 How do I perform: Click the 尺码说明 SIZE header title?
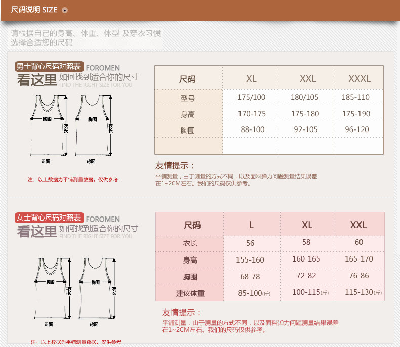coord(34,10)
